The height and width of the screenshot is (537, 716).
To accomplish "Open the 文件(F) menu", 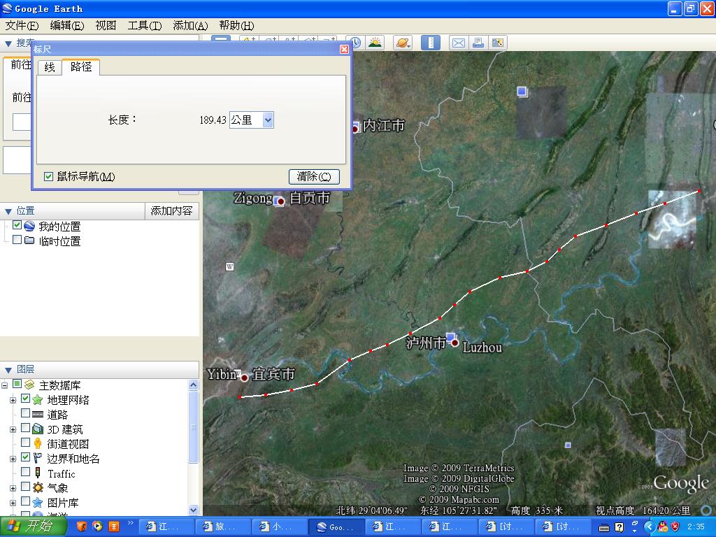I will coord(22,26).
